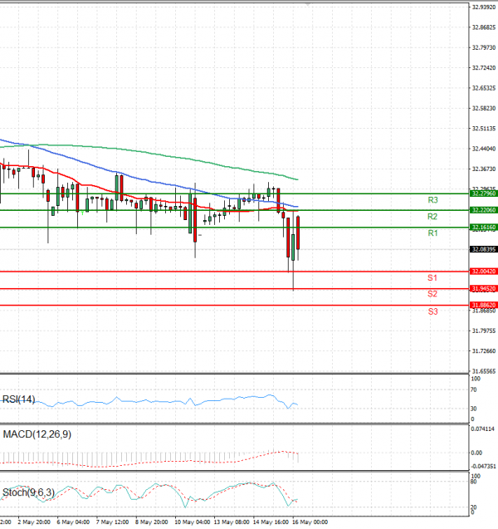Select the 32.16160 price tag
The height and width of the screenshot is (529, 498).
484,227
